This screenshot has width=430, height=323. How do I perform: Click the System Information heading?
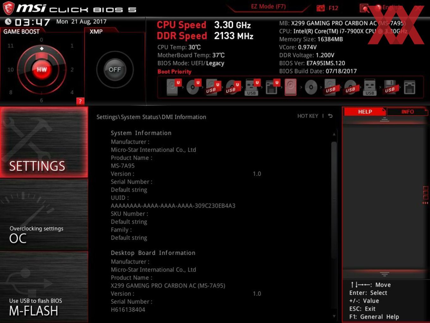pos(141,133)
